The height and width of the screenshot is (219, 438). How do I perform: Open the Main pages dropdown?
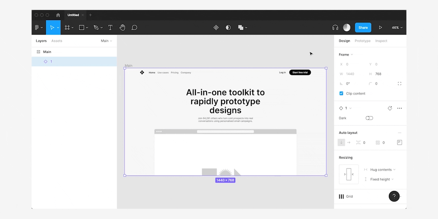(107, 41)
